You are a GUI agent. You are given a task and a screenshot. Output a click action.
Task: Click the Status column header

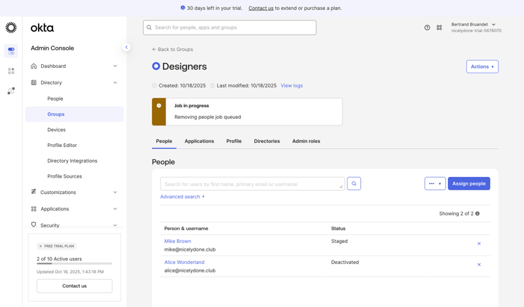tap(338, 229)
